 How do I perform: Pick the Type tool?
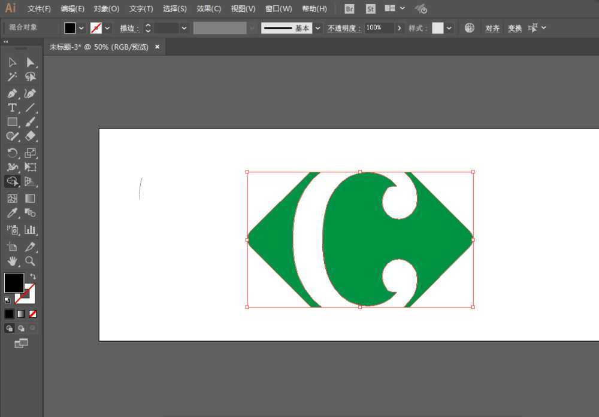[12, 108]
